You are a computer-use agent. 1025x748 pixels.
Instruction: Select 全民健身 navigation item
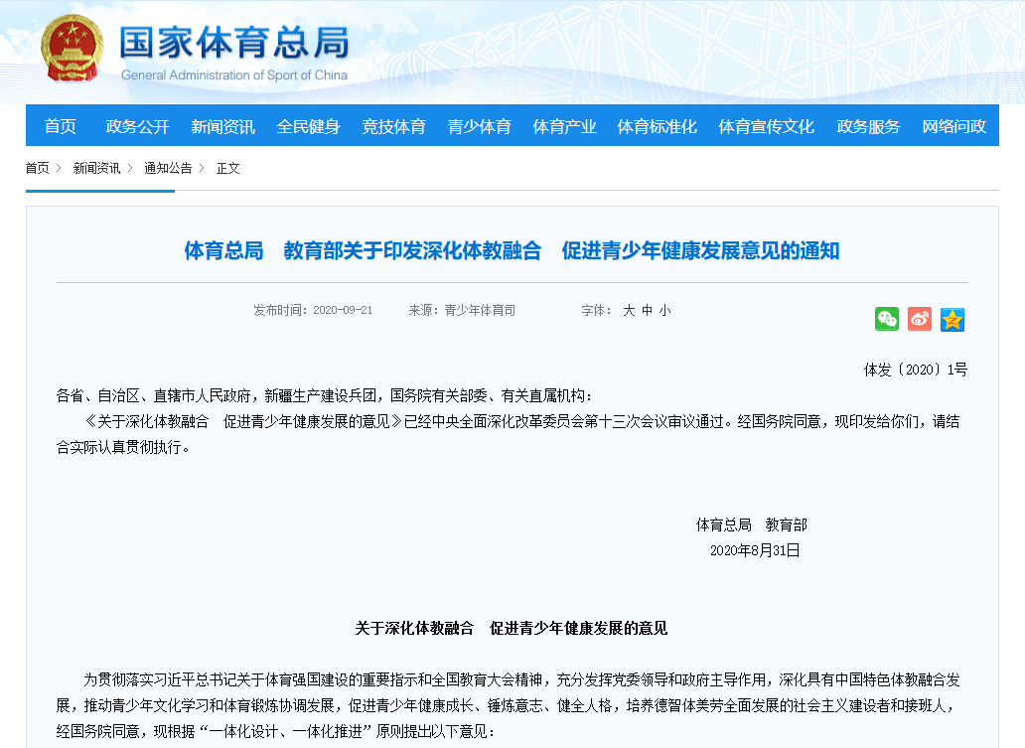(309, 126)
